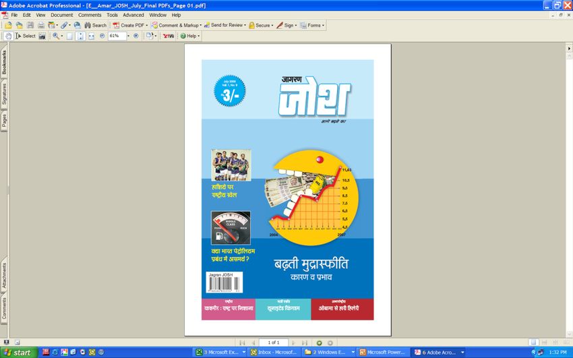Select the Zoom In magnifier tool
The image size is (573, 358).
pyautogui.click(x=56, y=36)
